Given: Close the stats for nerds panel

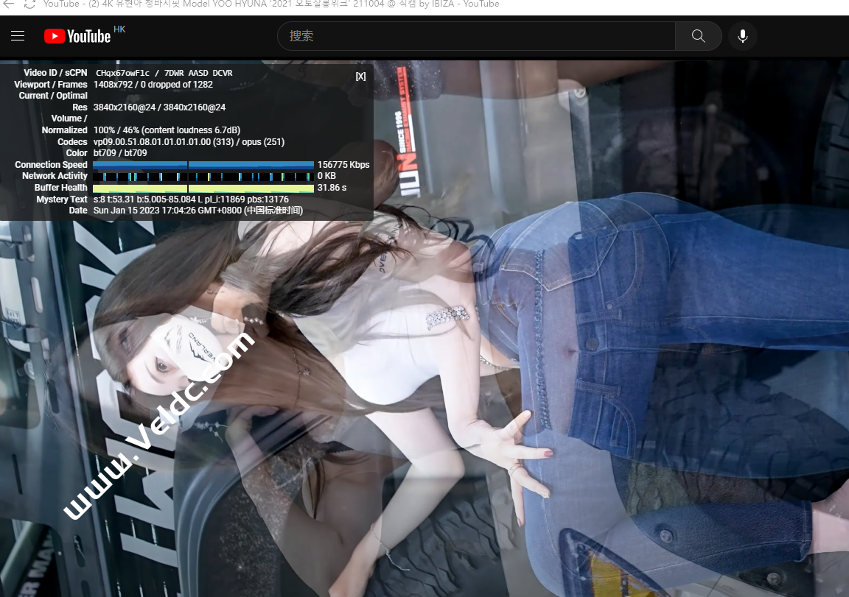Looking at the screenshot, I should click(x=360, y=77).
